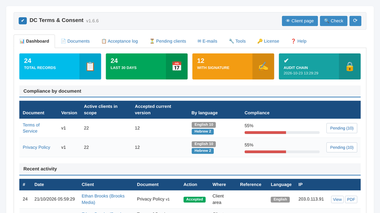Switch to the Documents tab
Viewport: 380px width, 213px height.
click(x=75, y=41)
